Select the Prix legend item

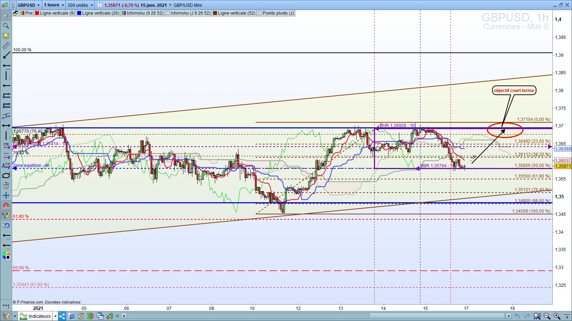coord(26,13)
